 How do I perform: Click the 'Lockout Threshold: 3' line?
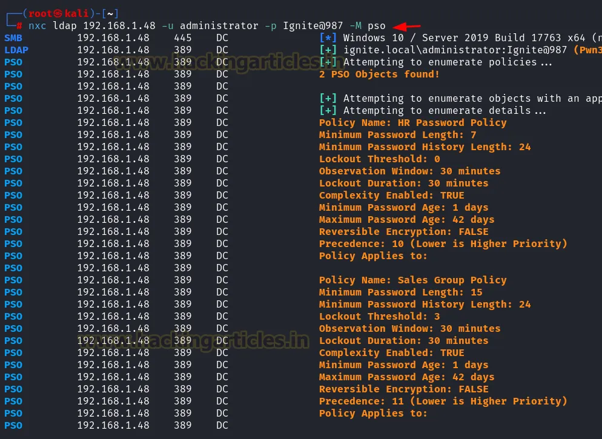pos(379,317)
